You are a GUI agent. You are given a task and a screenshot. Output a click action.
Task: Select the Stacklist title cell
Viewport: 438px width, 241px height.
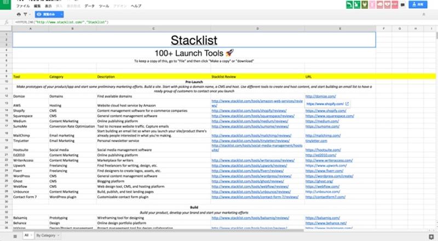tap(194, 39)
